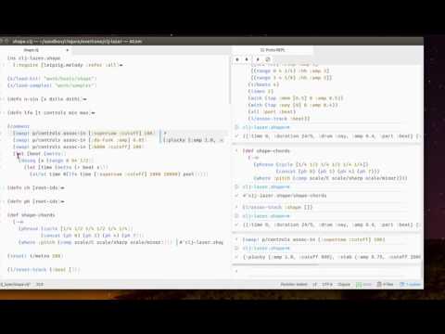
Task: Click the (swap! ... :supersaw :cutoff line in editor
Action: coord(83,134)
